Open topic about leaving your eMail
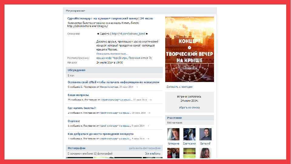291x164 pixels. (113, 82)
